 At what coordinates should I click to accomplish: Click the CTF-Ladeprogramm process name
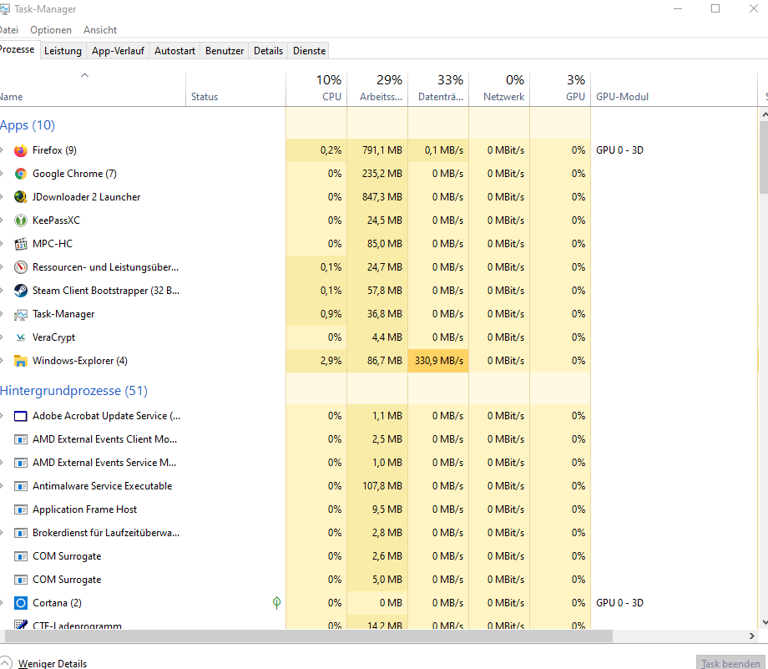[x=77, y=626]
